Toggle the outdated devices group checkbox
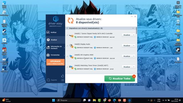Screen dimensions: 183x103 point(67,28)
